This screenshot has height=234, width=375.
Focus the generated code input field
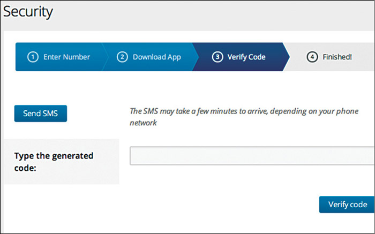(252, 156)
